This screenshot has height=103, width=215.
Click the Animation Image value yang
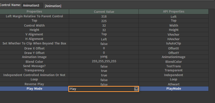click(104, 57)
